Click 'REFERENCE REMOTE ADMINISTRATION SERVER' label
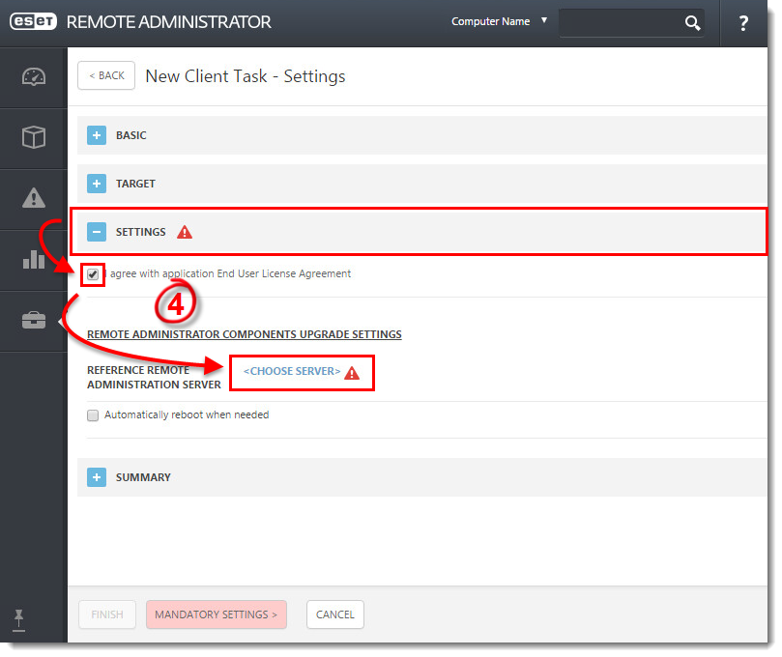The height and width of the screenshot is (657, 782). point(154,378)
